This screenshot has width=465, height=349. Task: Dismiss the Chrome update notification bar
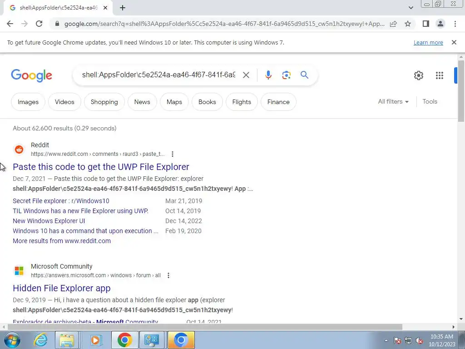[x=454, y=42]
